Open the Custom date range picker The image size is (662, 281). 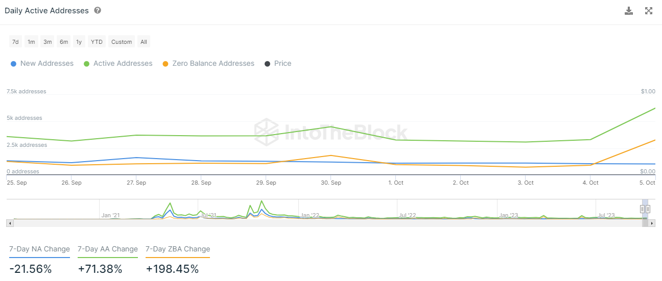[x=122, y=42]
